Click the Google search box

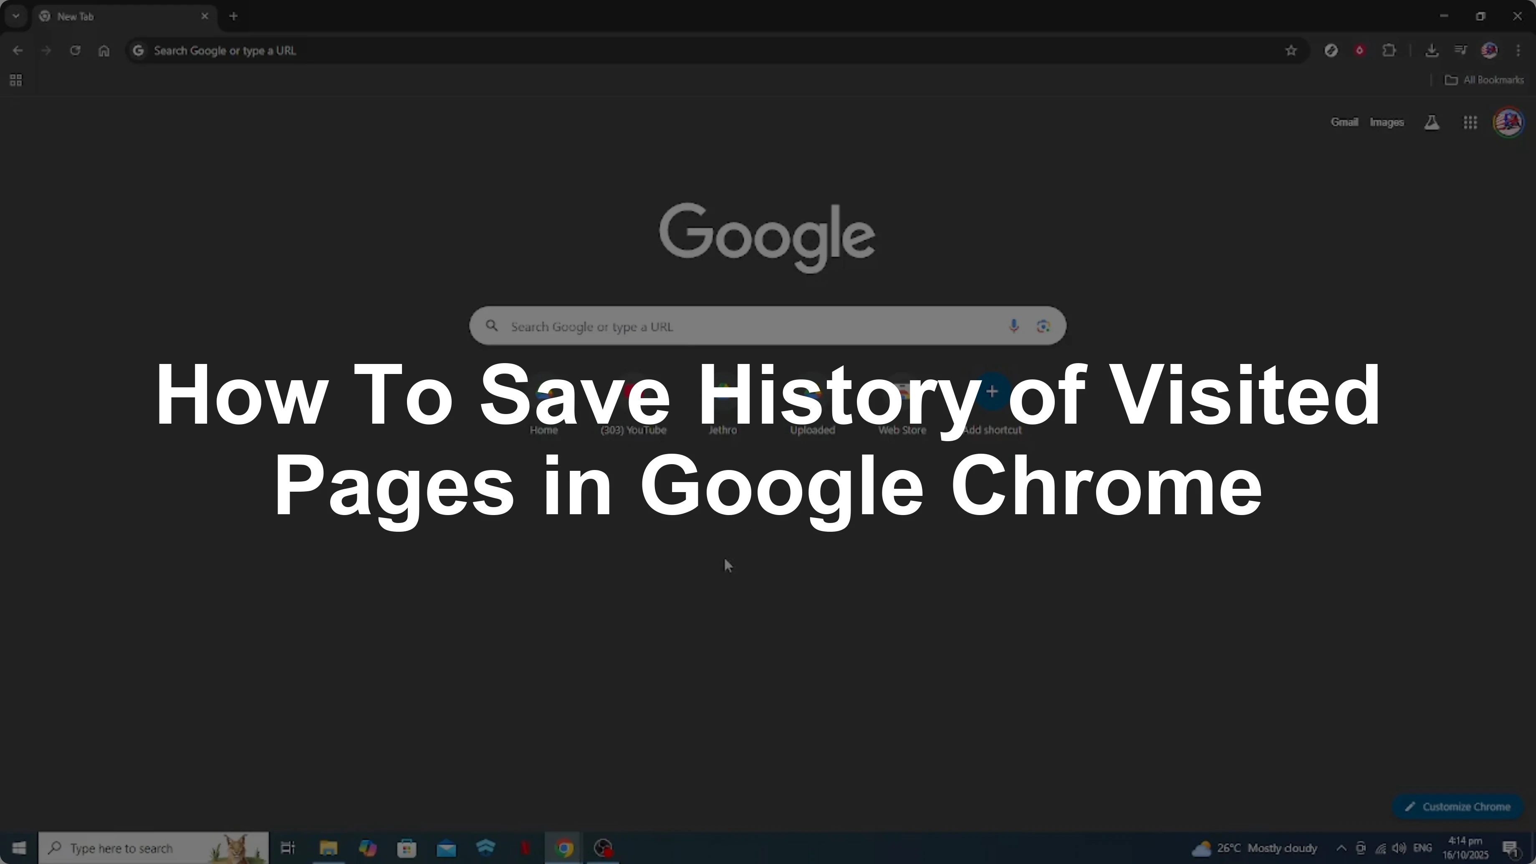point(745,327)
